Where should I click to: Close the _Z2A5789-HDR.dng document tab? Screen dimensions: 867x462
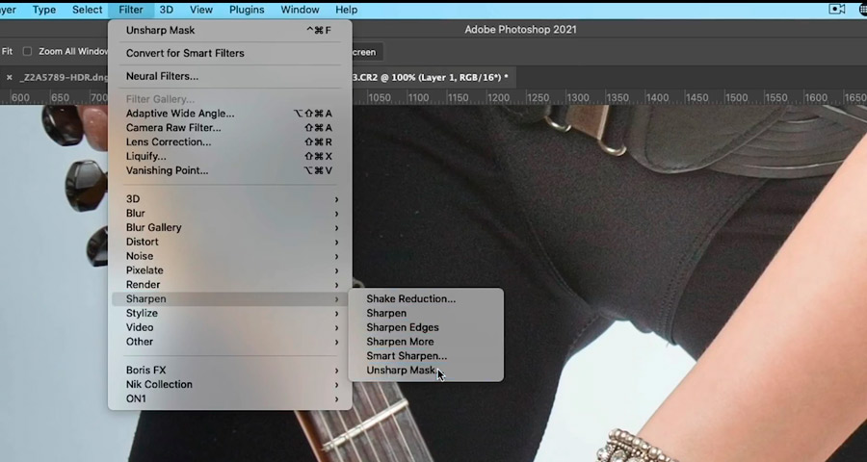point(9,77)
